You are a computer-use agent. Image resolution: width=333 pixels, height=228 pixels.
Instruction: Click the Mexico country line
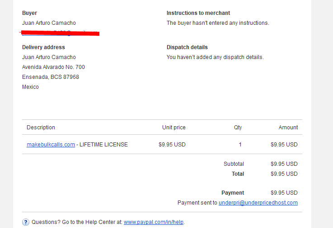(x=30, y=87)
